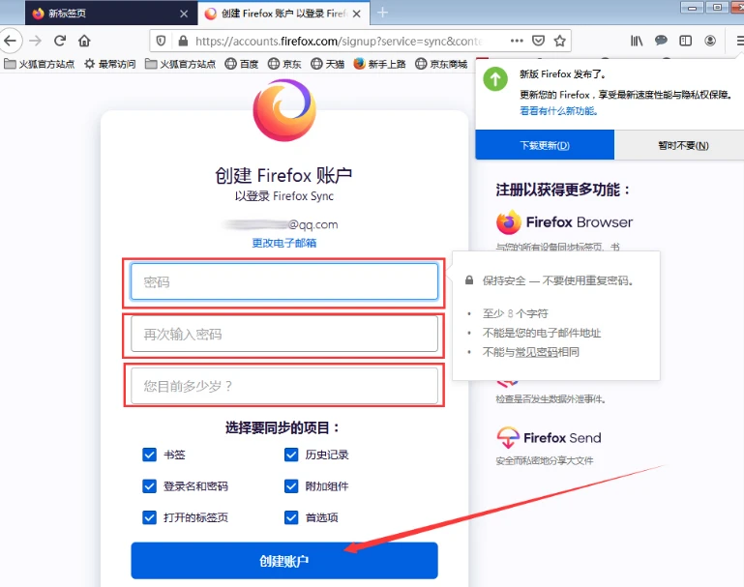
Task: Click the Firefox Send logo
Action: tap(549, 438)
